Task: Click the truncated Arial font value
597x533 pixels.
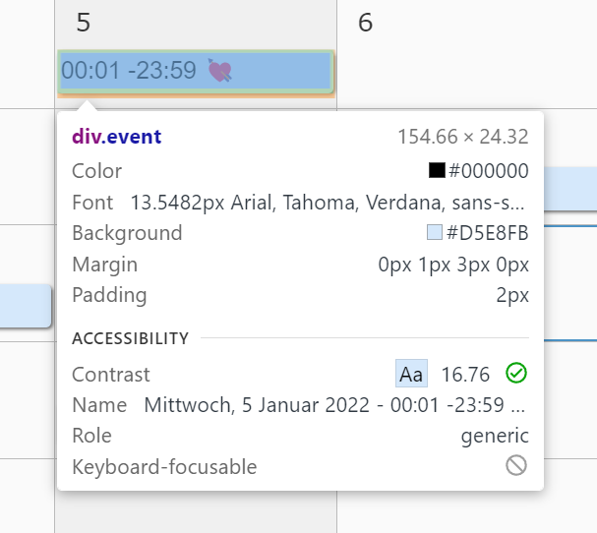Action: coord(329,203)
